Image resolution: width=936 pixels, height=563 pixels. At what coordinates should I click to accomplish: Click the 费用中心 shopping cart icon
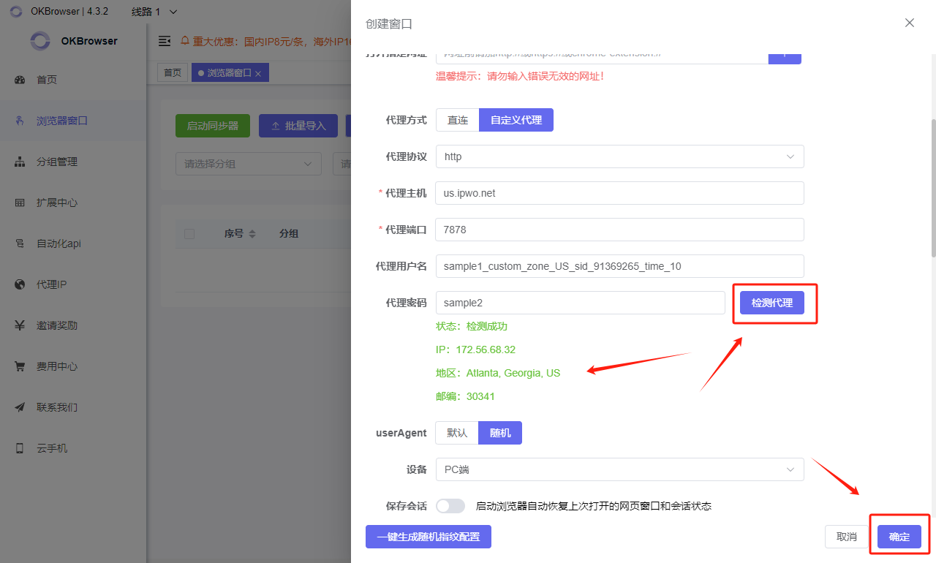[x=20, y=366]
